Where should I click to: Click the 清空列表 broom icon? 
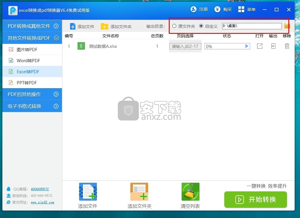point(190,192)
